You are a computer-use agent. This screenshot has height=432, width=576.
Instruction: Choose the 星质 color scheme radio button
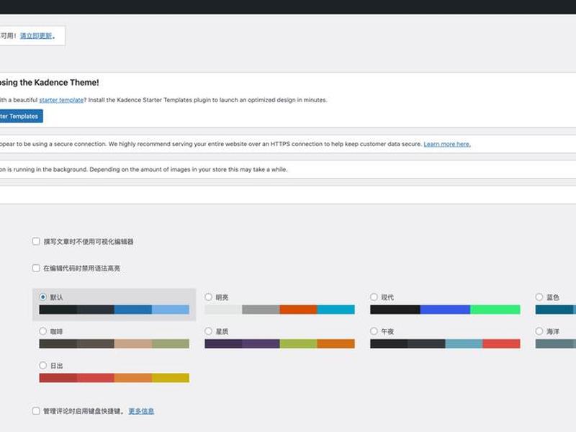pos(209,331)
